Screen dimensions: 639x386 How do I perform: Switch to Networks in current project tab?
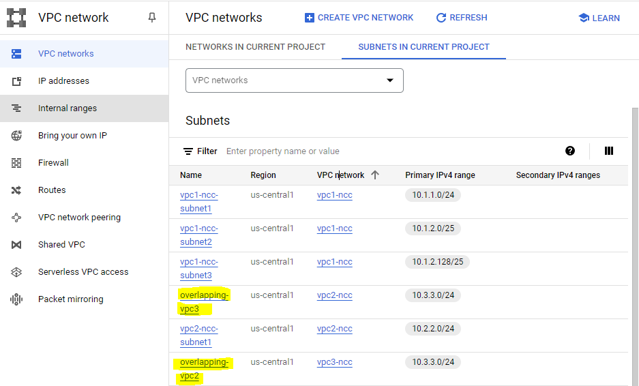coord(256,47)
